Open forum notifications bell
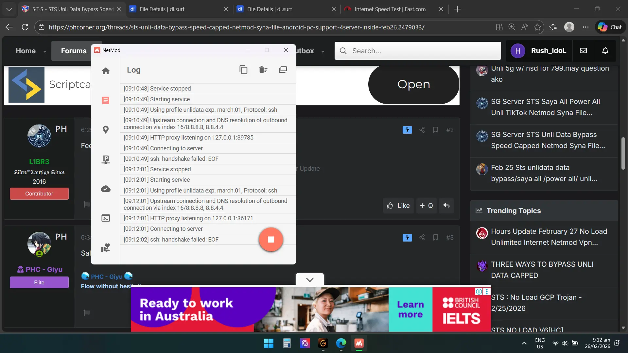This screenshot has width=628, height=353. coord(605,51)
